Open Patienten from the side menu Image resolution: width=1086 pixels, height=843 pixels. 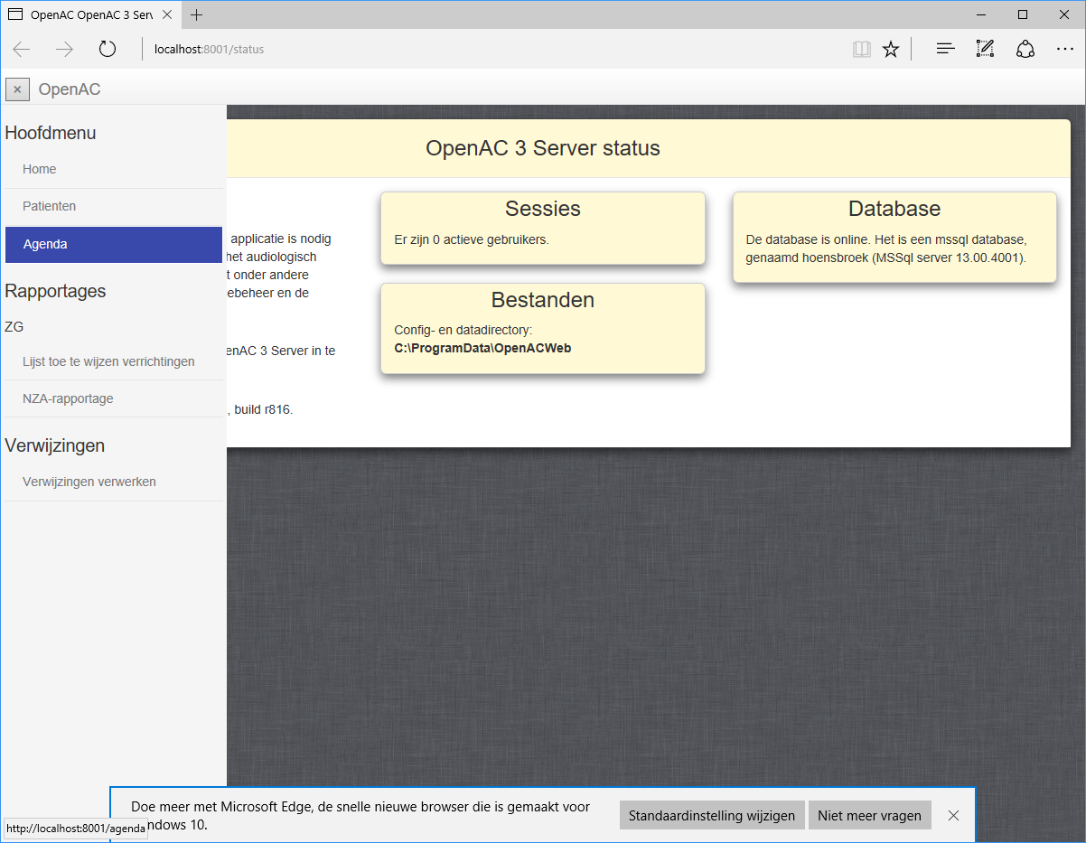[x=50, y=206]
